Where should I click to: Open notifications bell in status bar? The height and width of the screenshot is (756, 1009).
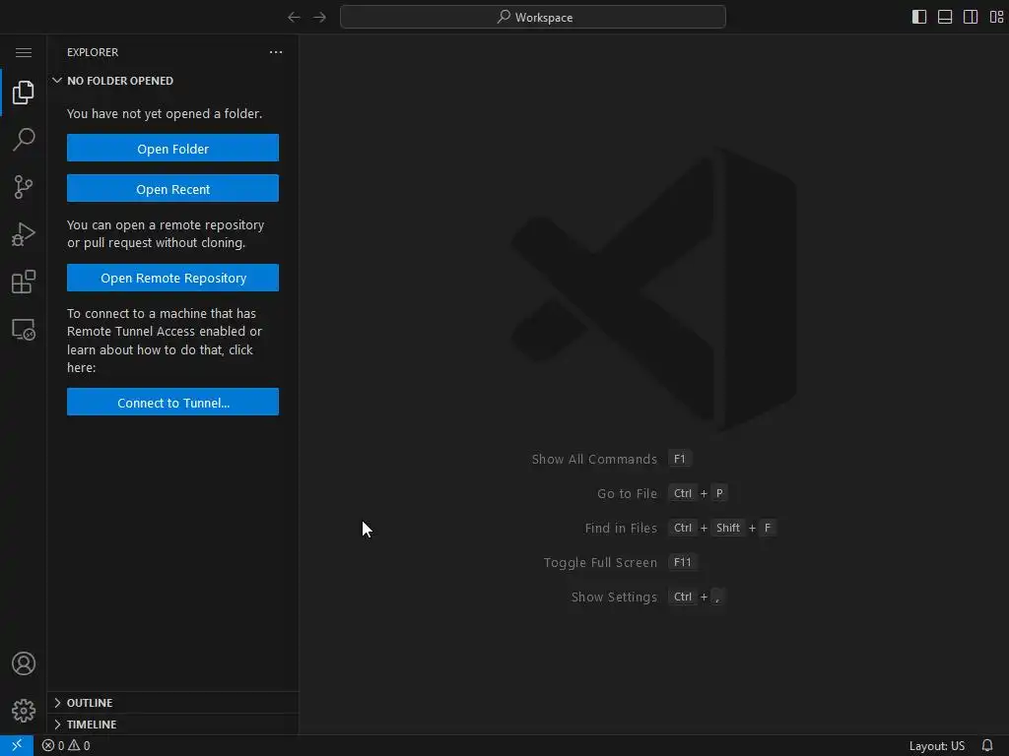tap(987, 746)
